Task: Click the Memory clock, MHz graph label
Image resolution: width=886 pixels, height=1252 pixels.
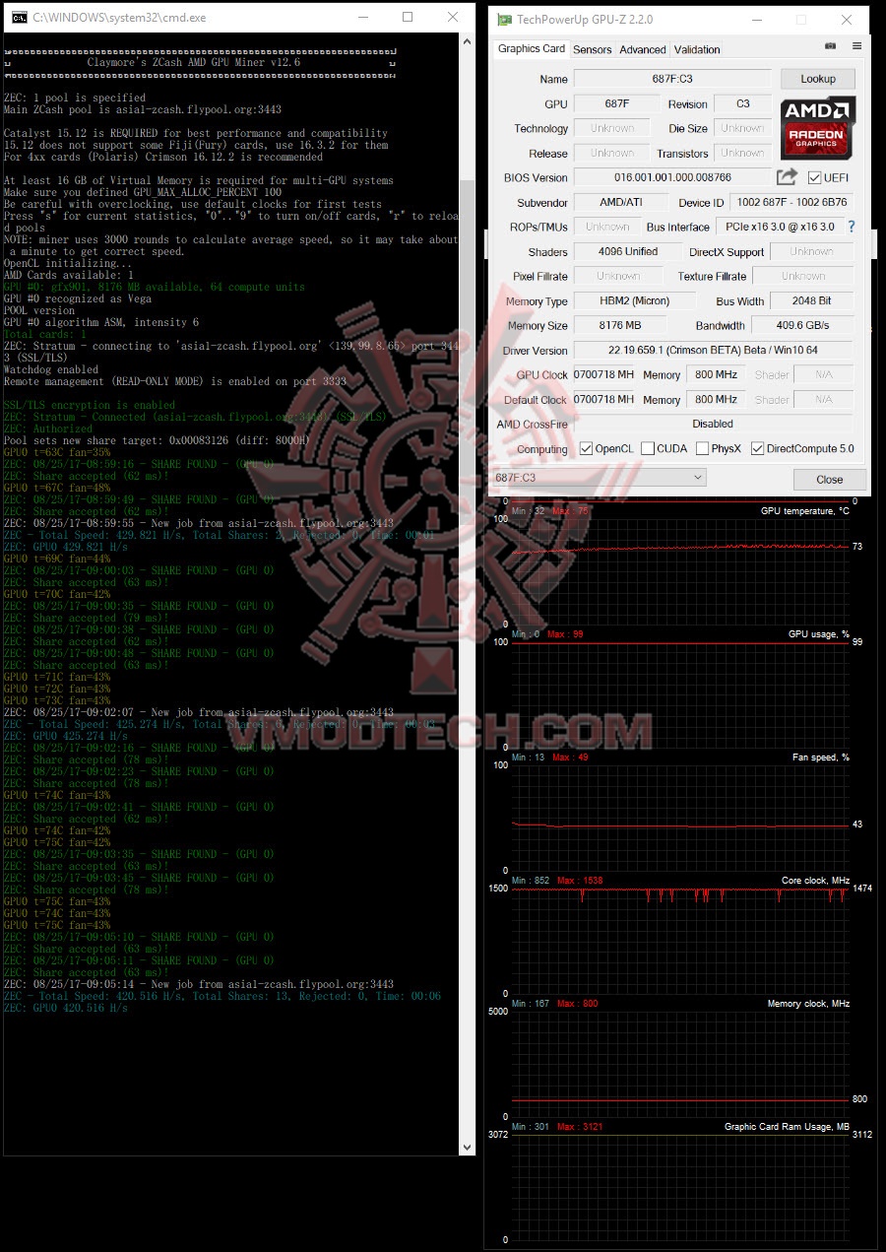Action: 808,1003
